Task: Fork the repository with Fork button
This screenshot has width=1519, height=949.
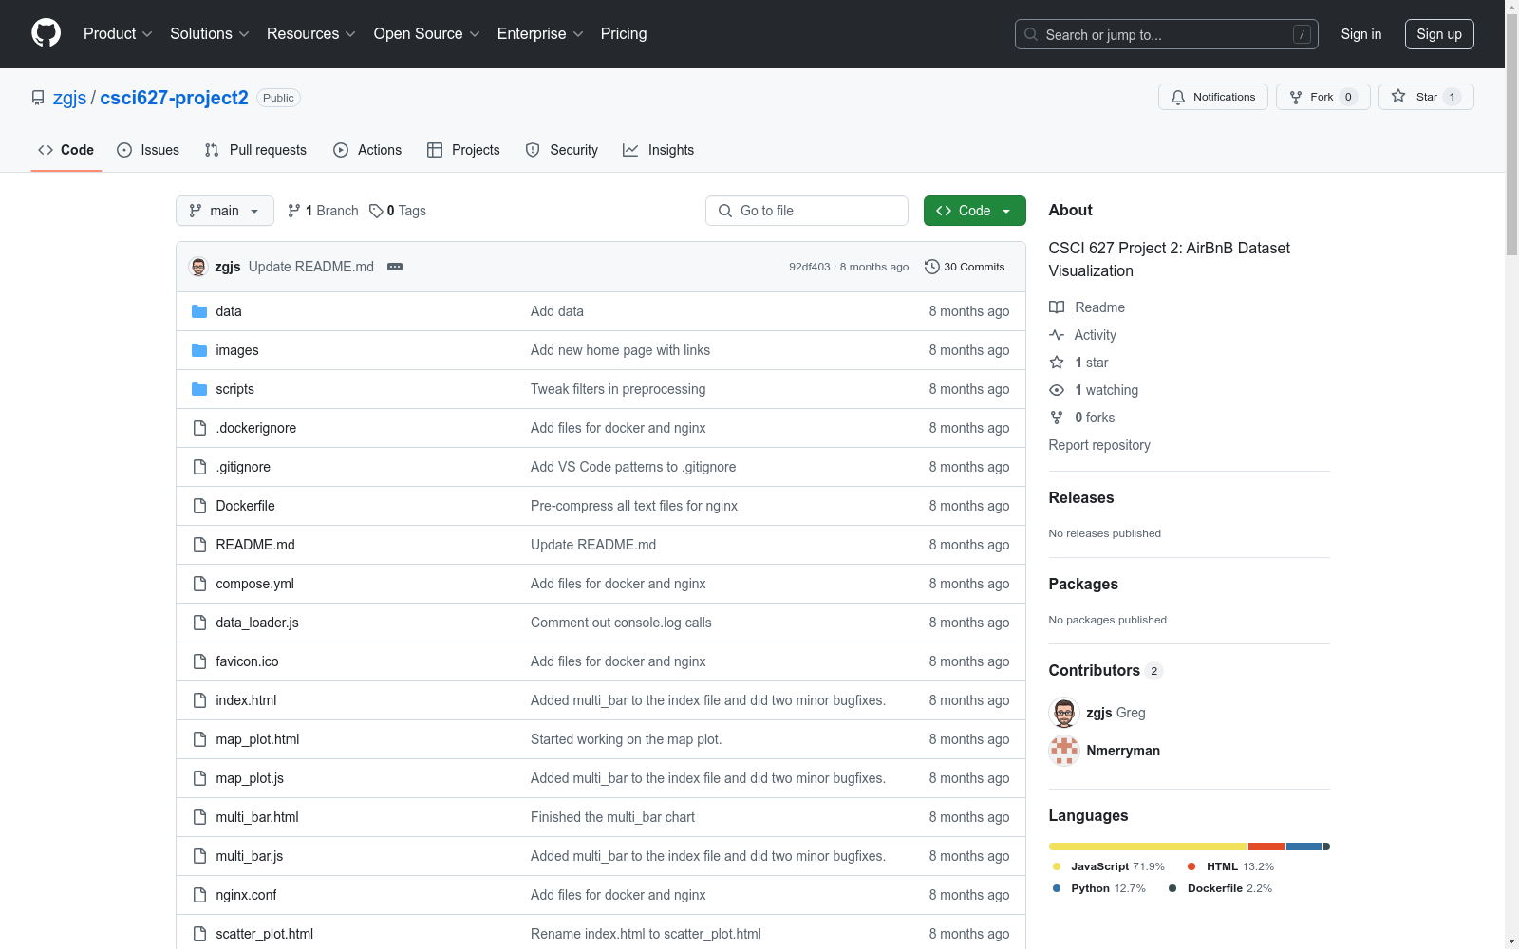Action: tap(1323, 97)
